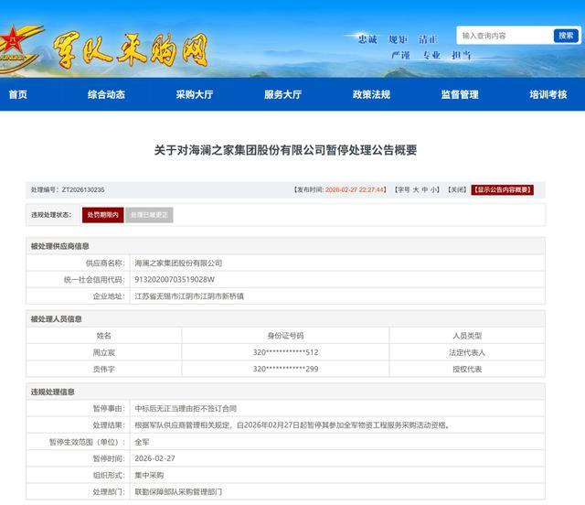The width and height of the screenshot is (585, 505).
Task: Click the 姓名 column header
Action: tap(103, 336)
